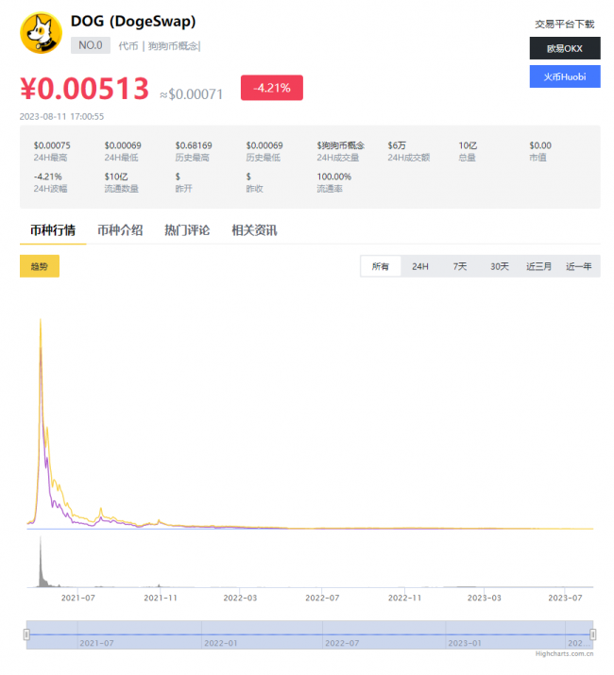Switch to the 币种介绍 tab
This screenshot has height=675, width=614.
point(120,230)
